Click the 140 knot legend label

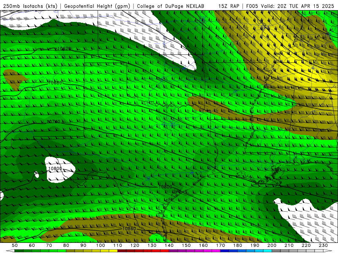pyautogui.click(x=169, y=245)
